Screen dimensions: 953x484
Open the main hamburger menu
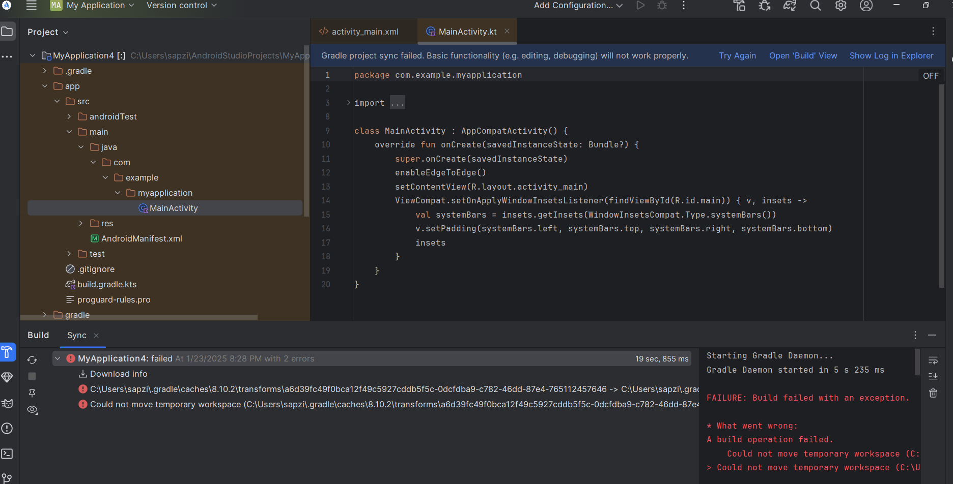pyautogui.click(x=32, y=6)
